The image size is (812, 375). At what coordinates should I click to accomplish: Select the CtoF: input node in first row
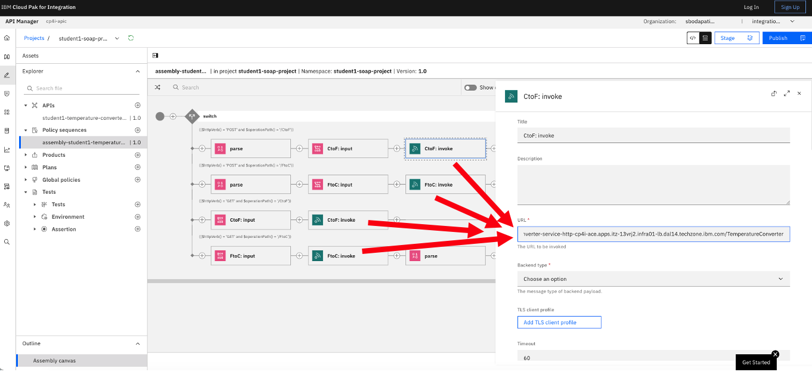coord(348,148)
